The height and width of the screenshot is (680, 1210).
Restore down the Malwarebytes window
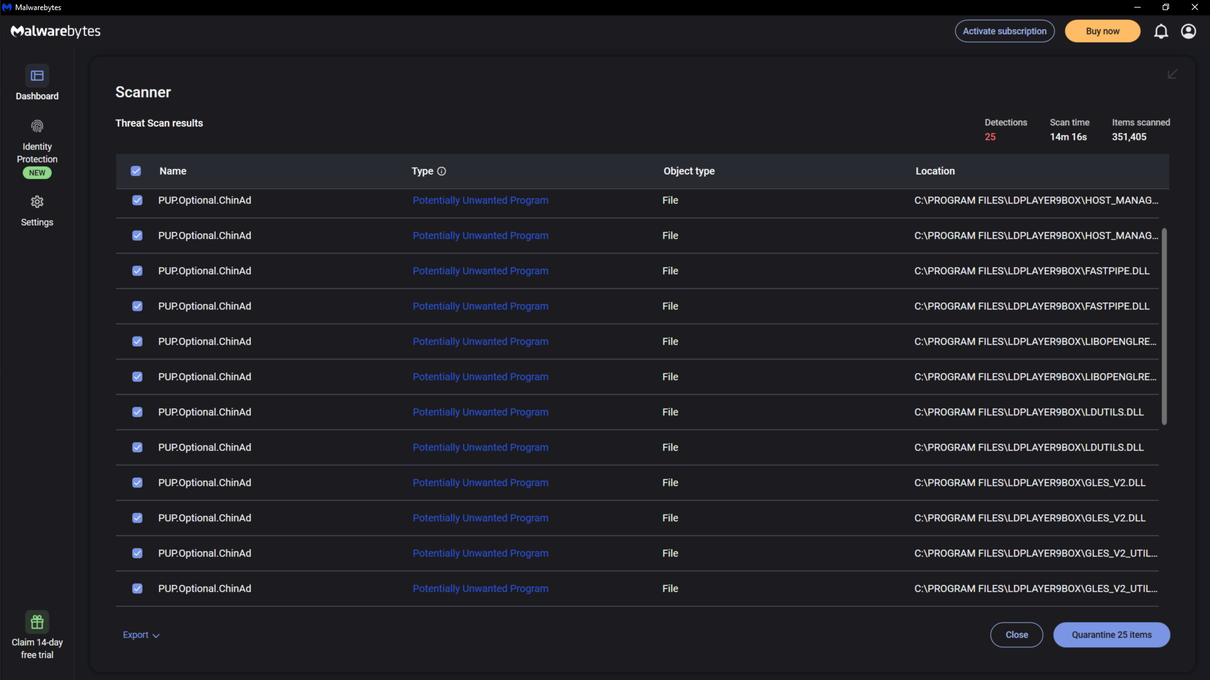(x=1165, y=8)
